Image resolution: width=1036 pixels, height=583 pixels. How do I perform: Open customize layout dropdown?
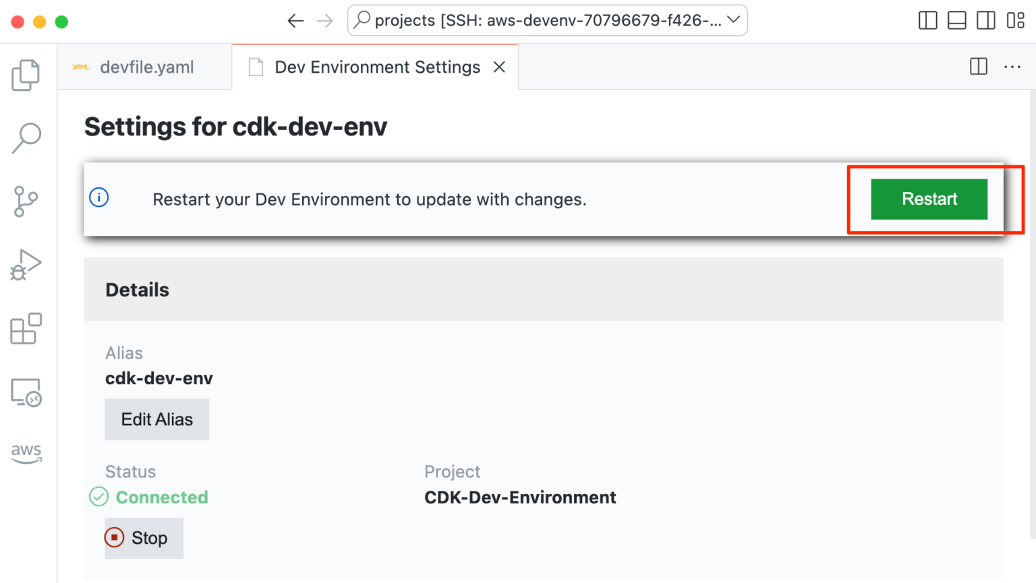[1015, 20]
